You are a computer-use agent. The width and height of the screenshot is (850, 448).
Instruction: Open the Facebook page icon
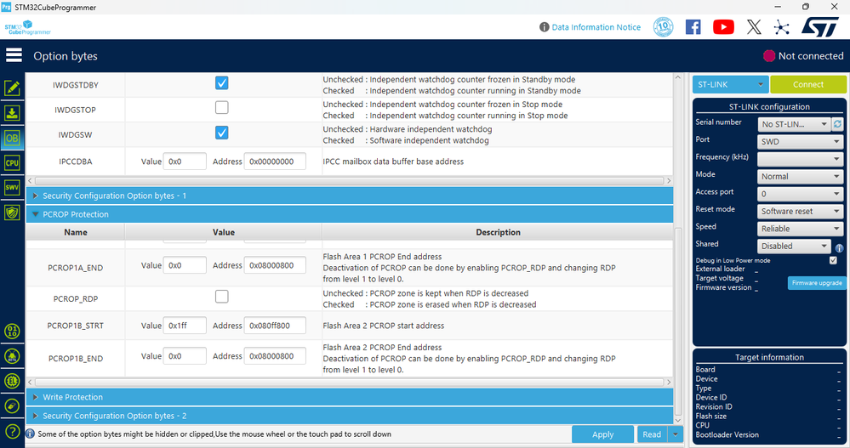(x=693, y=26)
